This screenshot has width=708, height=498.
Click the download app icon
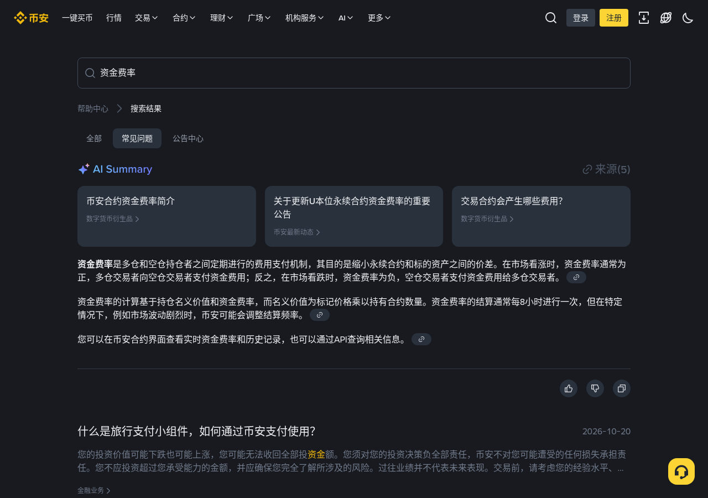644,18
